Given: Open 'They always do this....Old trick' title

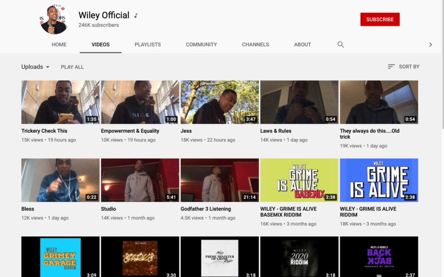Looking at the screenshot, I should pyautogui.click(x=369, y=134).
